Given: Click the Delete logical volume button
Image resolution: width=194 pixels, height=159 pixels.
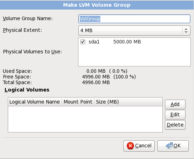Looking at the screenshot, I should 175,125.
